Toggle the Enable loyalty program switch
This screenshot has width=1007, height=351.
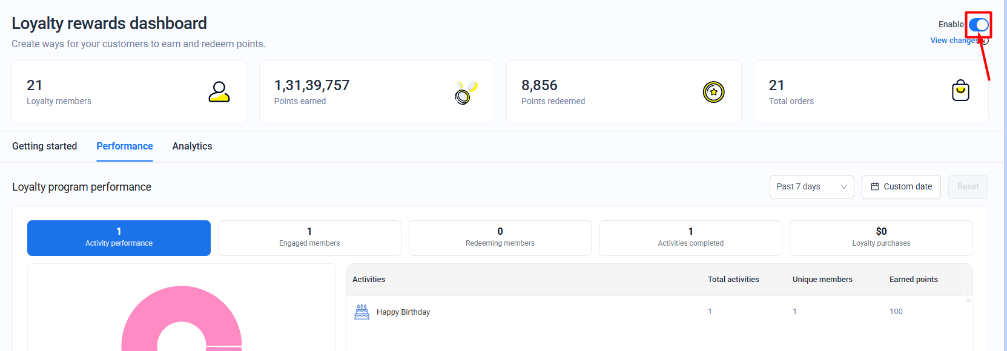pos(978,25)
